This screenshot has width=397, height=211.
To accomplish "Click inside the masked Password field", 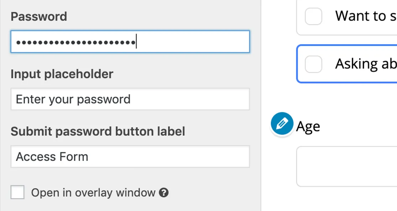I will click(130, 42).
